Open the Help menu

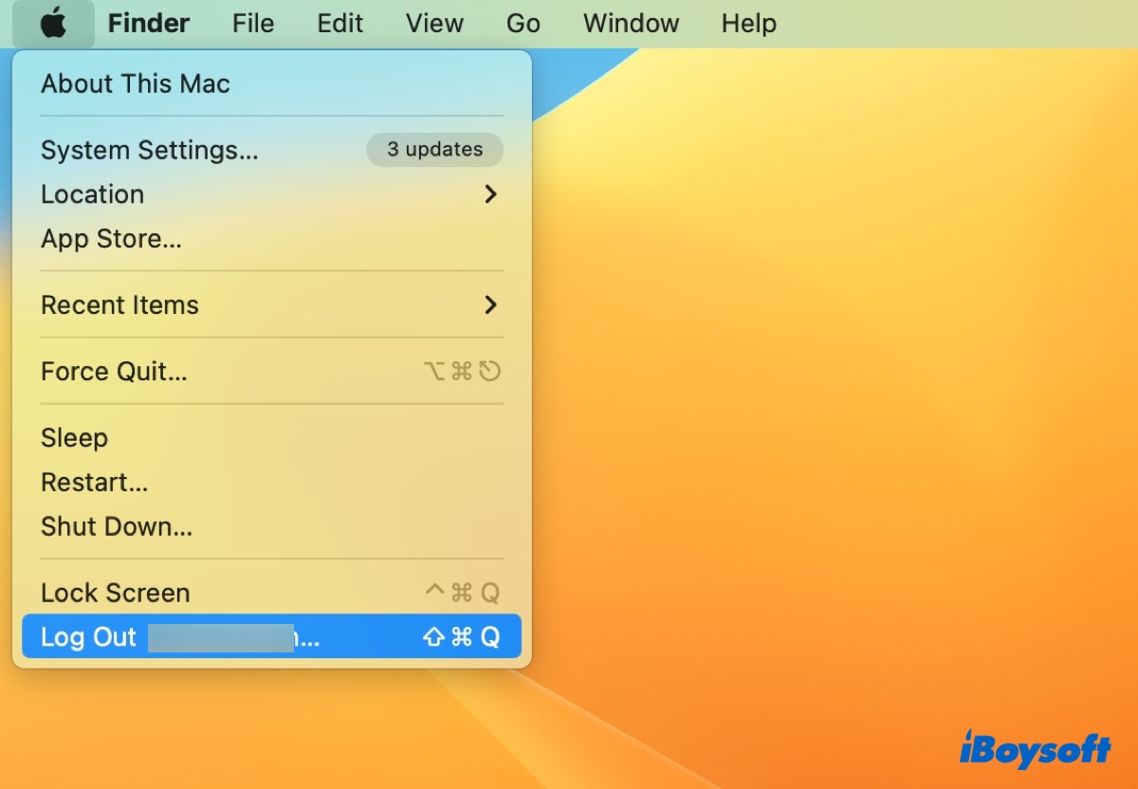coord(748,24)
